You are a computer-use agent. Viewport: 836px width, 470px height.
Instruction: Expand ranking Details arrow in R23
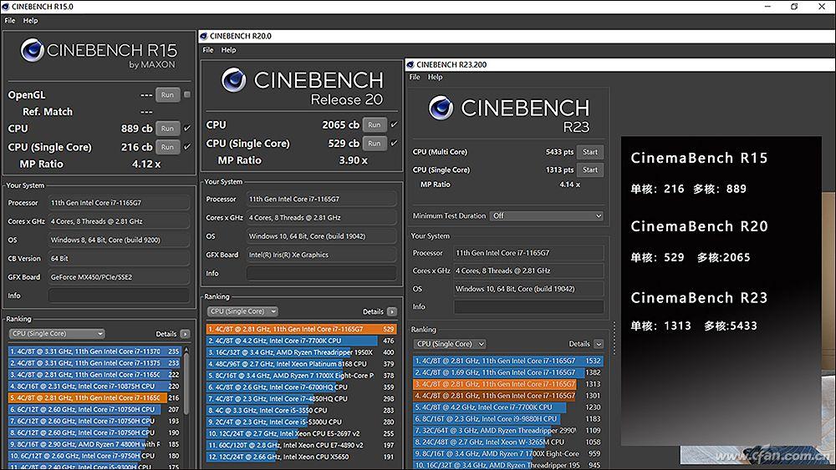599,344
